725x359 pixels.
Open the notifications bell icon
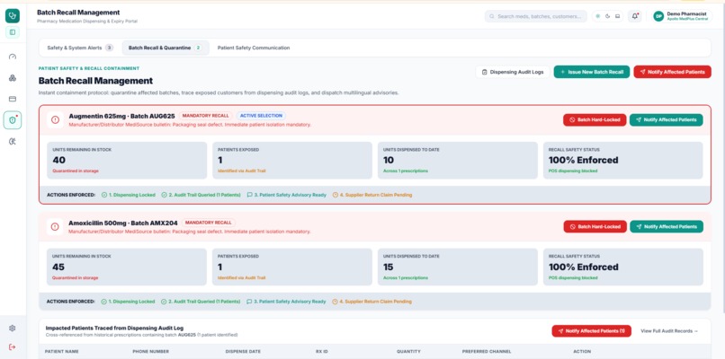[x=635, y=16]
